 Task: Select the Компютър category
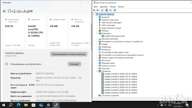[106, 49]
